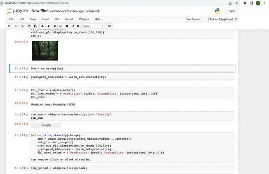Insert a cell below with plus icon

(16, 26)
